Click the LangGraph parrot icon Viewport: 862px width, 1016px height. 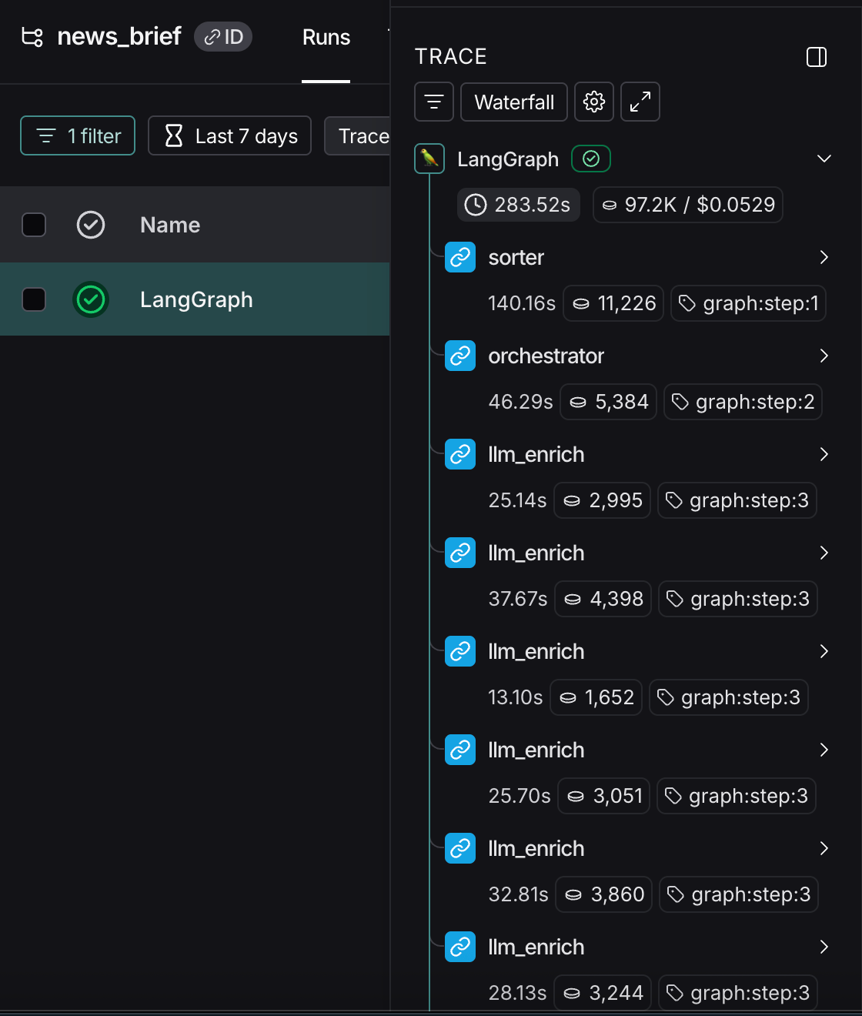(429, 159)
